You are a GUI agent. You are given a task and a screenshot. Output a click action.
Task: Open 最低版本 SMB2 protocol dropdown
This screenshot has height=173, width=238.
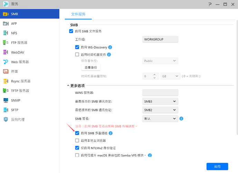(x=160, y=110)
